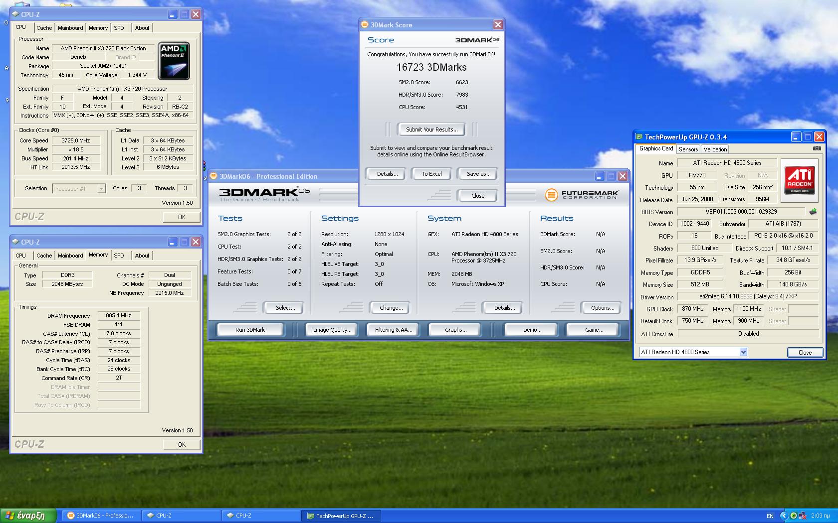Click the Demo button

[x=532, y=330]
